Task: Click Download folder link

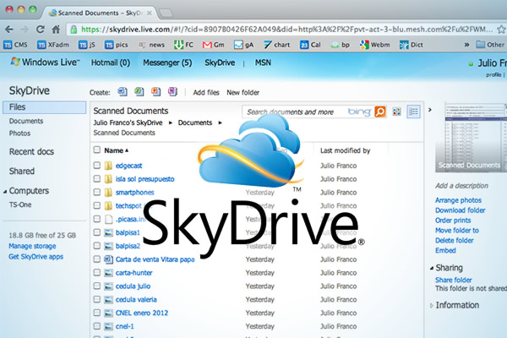Action: tap(461, 210)
